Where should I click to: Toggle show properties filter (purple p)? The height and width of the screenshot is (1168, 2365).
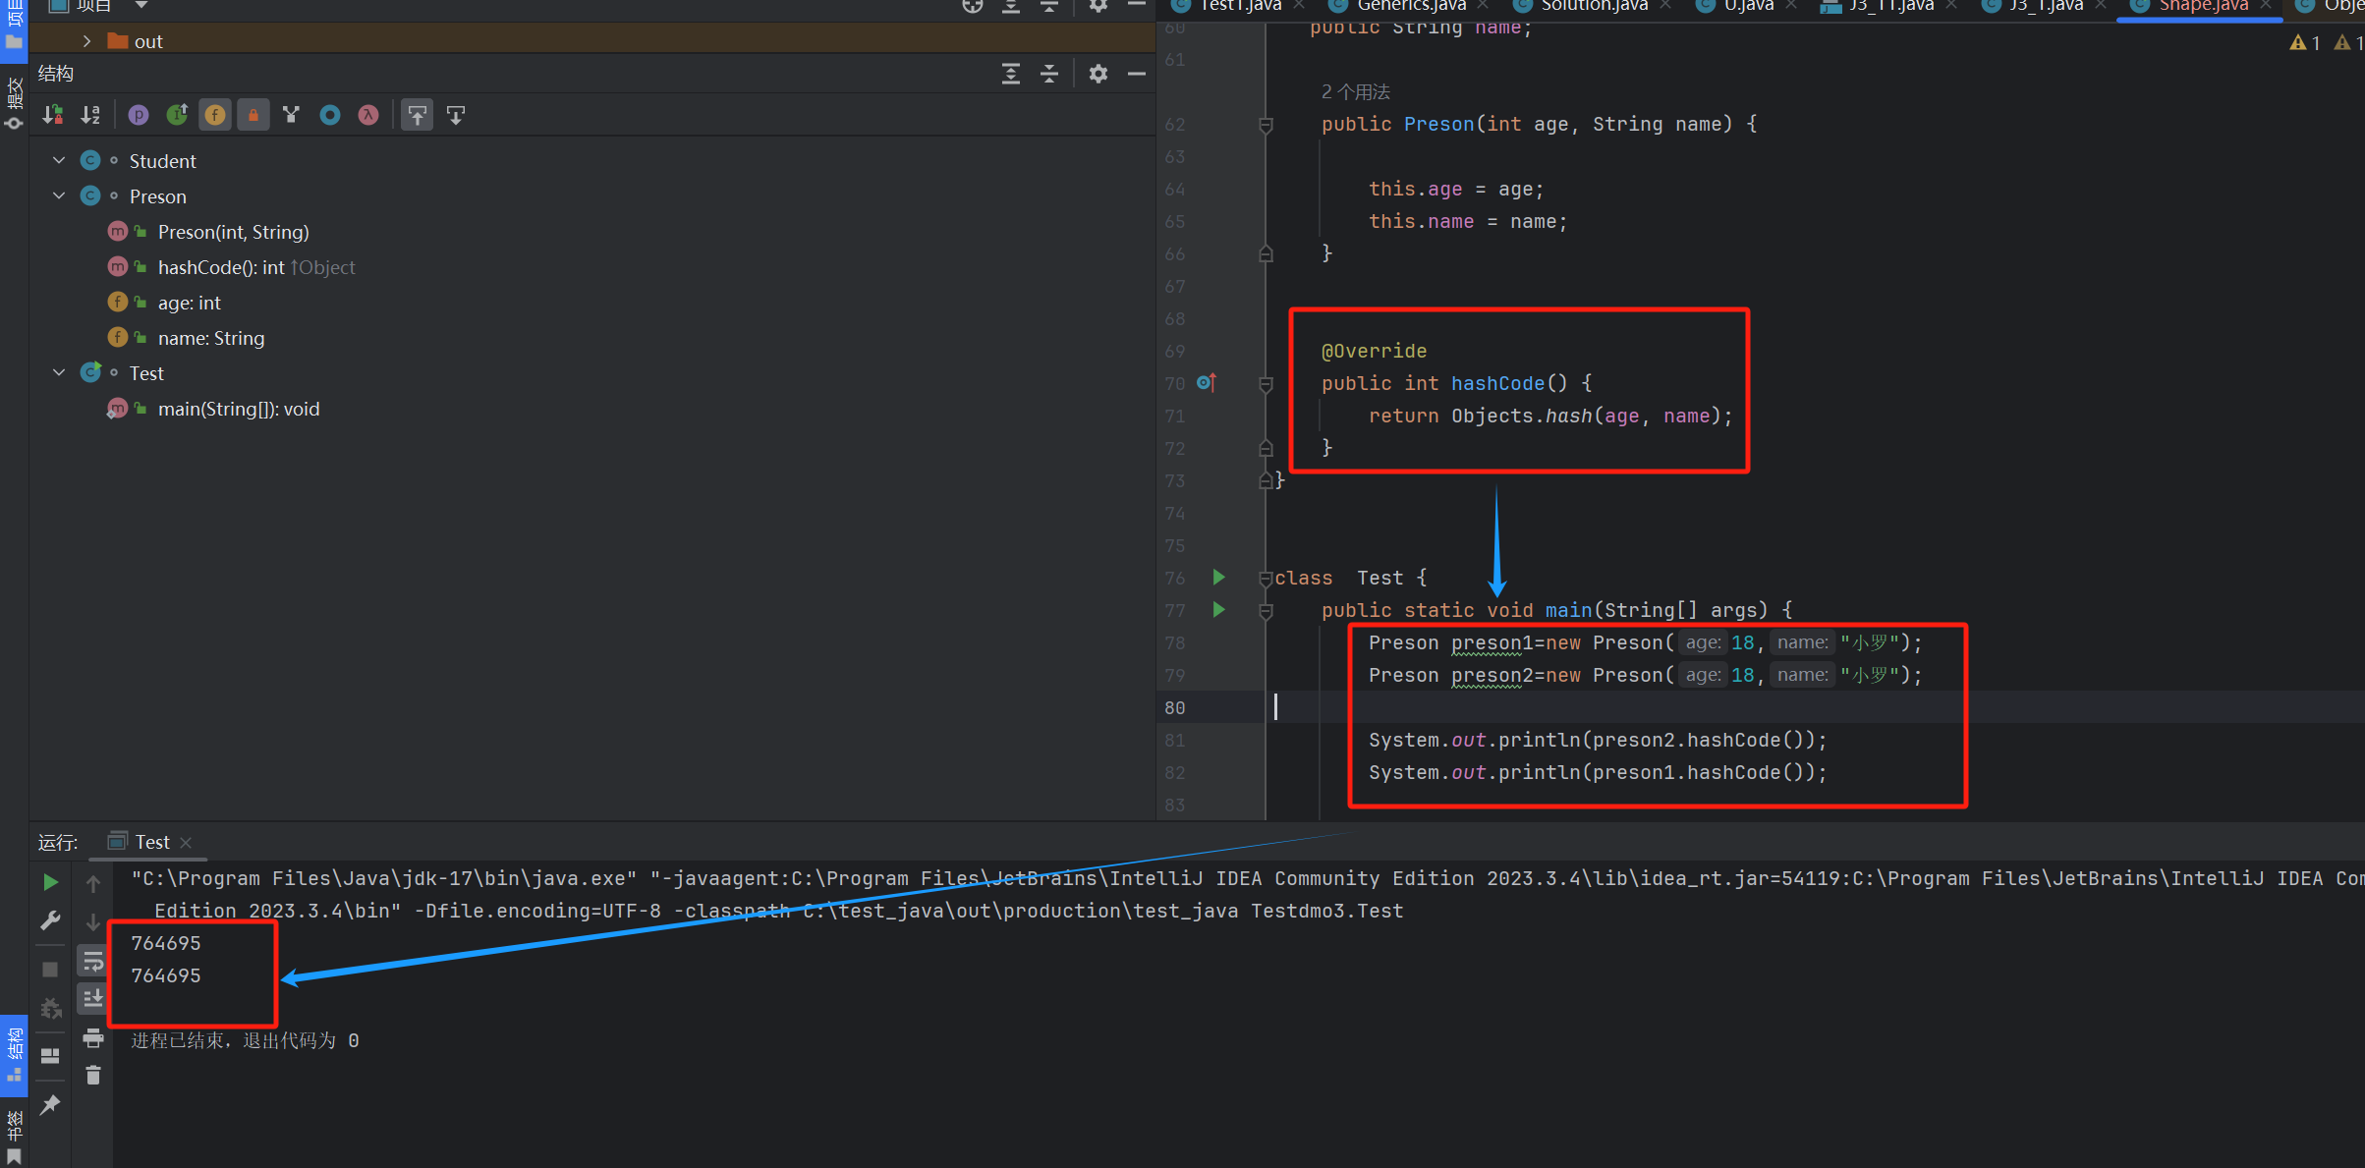139,115
